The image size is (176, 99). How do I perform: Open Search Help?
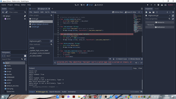pyautogui.click(x=130, y=12)
